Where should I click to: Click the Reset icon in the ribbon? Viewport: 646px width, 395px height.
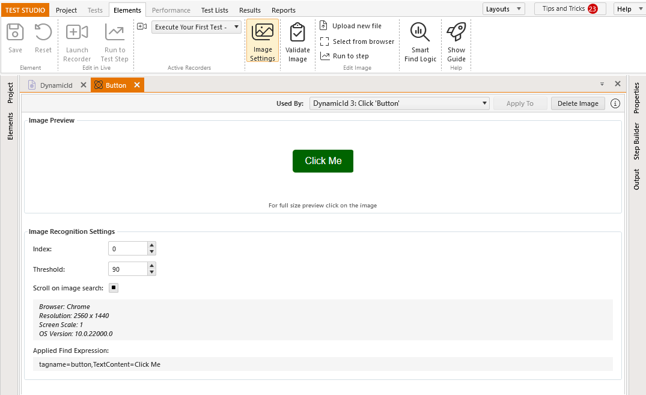(x=43, y=32)
